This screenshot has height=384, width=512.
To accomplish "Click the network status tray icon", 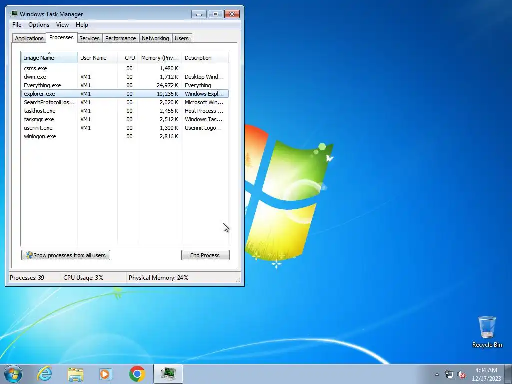I will coord(449,375).
